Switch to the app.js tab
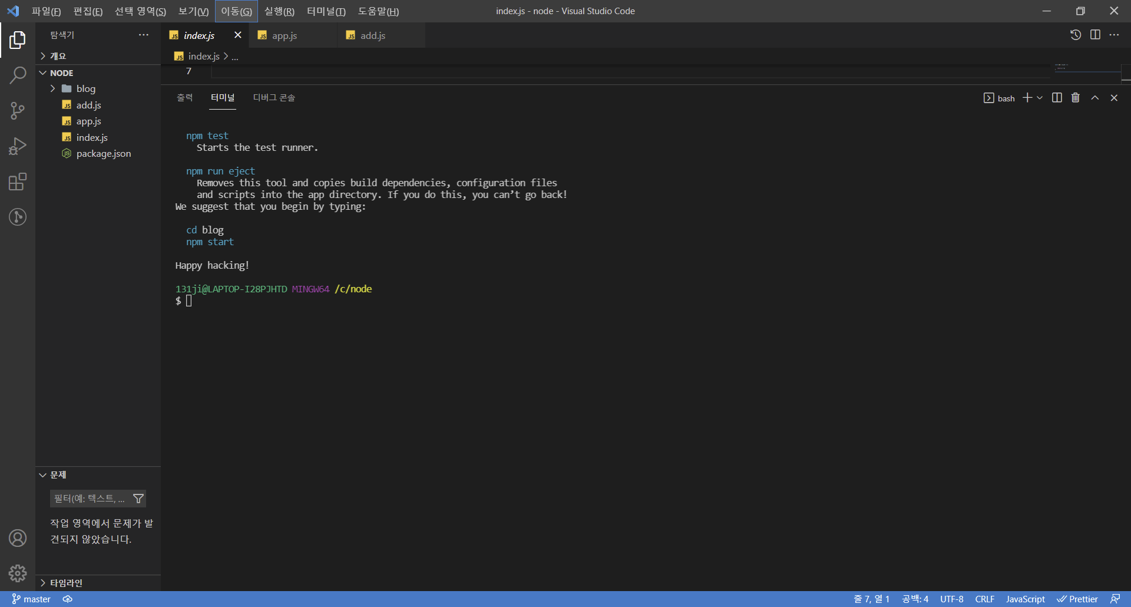 coord(285,35)
